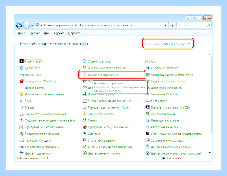Open the Персонализация icon
Viewport: 227px width, 176px height.
(148, 114)
